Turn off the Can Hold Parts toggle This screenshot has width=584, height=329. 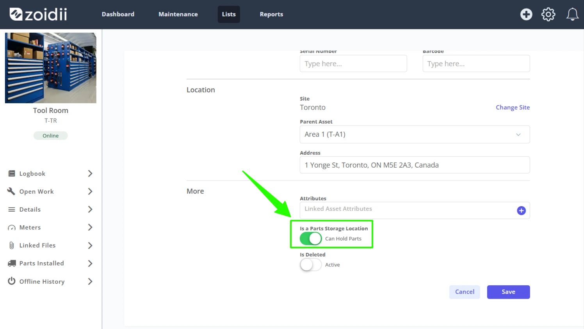tap(311, 239)
